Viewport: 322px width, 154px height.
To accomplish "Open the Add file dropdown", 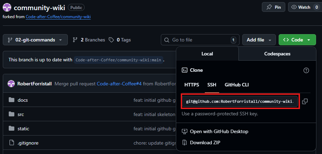I will pos(259,40).
